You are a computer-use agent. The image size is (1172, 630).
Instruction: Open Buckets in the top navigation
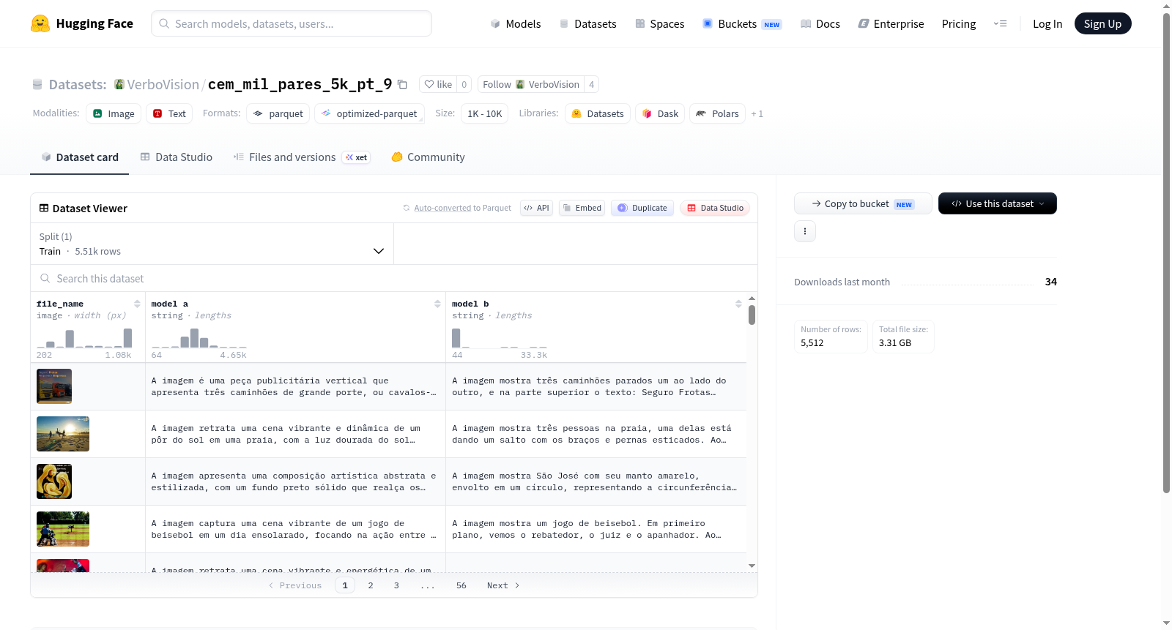(742, 23)
